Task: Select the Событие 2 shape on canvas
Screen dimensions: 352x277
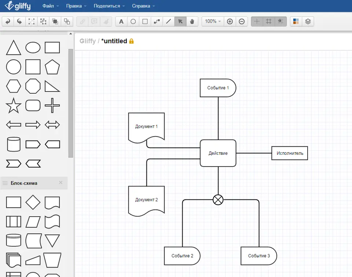Action: click(x=182, y=256)
